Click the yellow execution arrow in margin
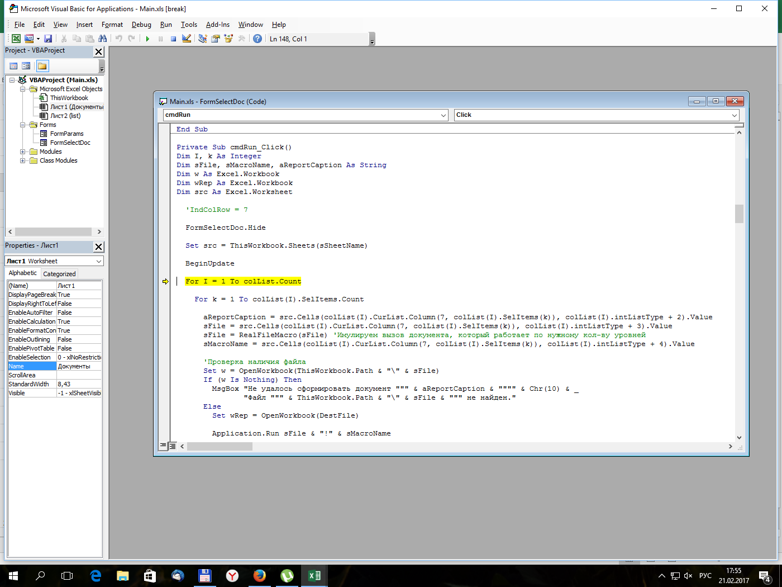Viewport: 782px width, 587px height. click(165, 281)
